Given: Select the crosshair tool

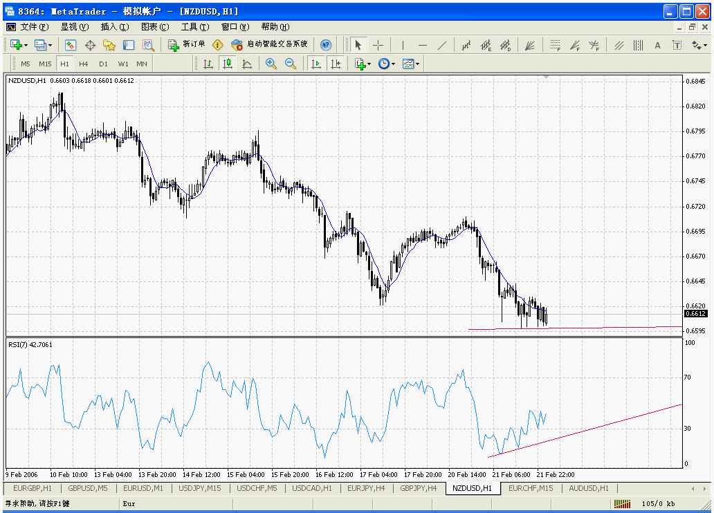Looking at the screenshot, I should 378,45.
